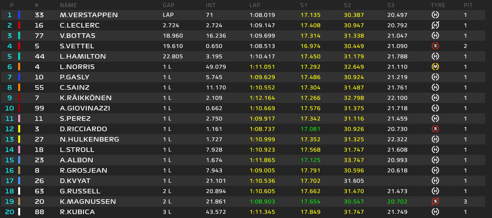The height and width of the screenshot is (218, 492).
Task: Click the S1 column header
Action: [x=304, y=5]
